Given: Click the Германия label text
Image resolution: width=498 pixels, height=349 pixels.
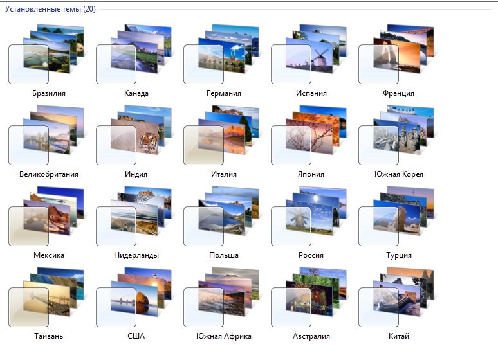Looking at the screenshot, I should pyautogui.click(x=224, y=93).
